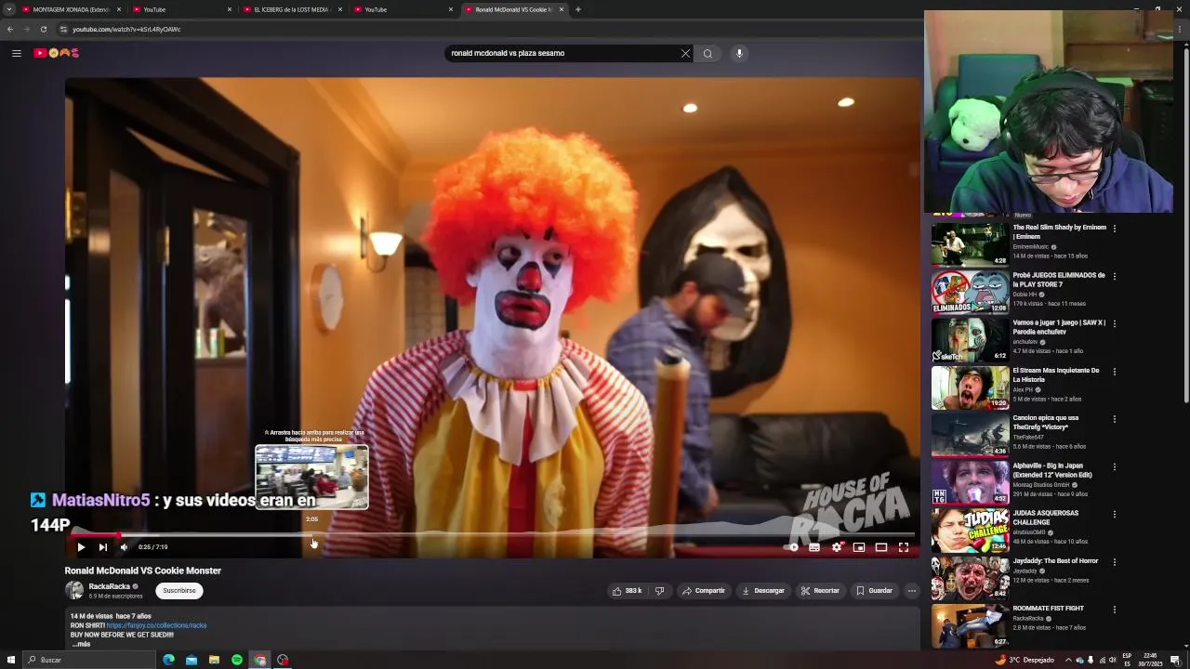Viewport: 1190px width, 669px height.
Task: Open a new browser tab
Action: (578, 9)
